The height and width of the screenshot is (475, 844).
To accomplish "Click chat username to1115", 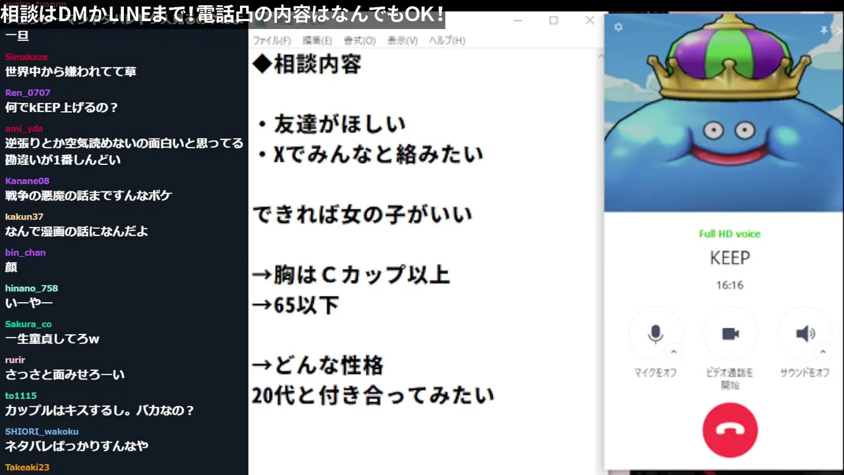I will (21, 395).
